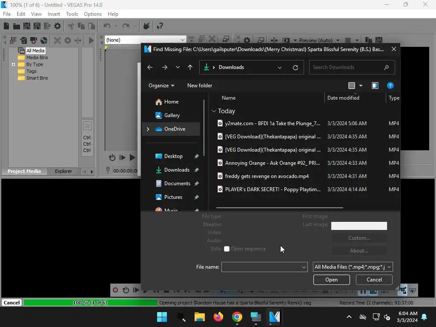
Task: Switch to the Explorer tab
Action: [x=63, y=171]
